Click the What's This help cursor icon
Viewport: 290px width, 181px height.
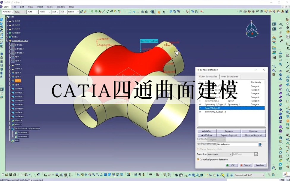tap(38, 175)
